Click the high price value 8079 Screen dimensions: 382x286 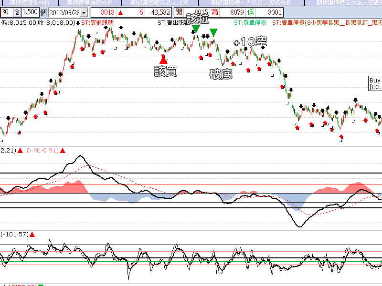point(237,12)
